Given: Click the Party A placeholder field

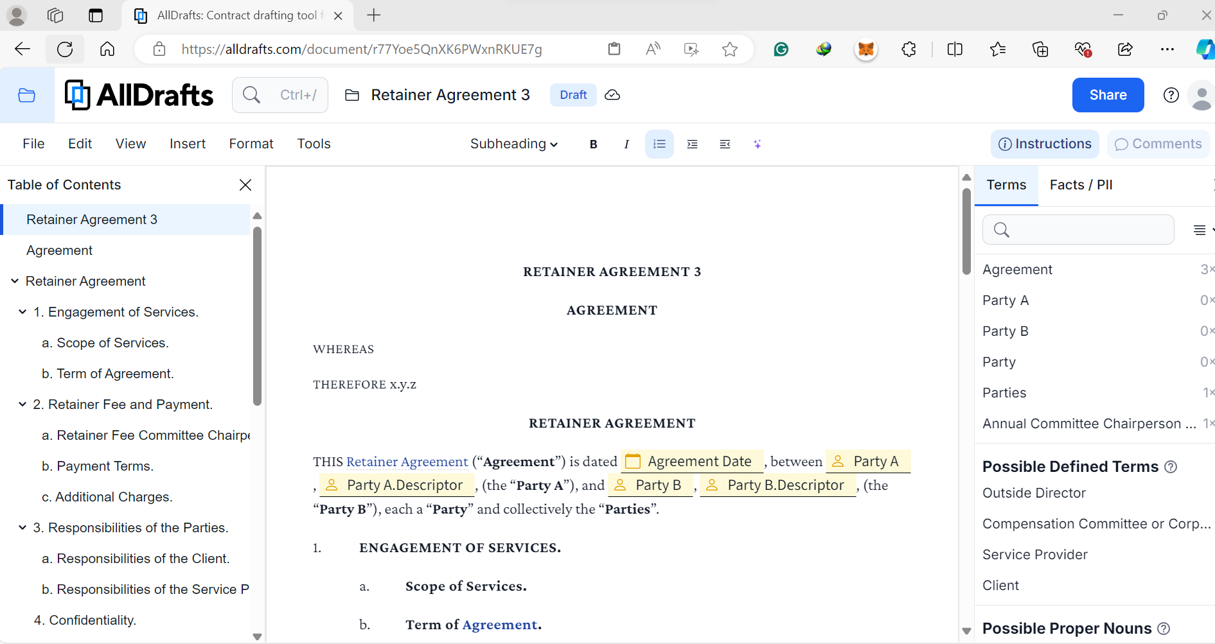Looking at the screenshot, I should (x=868, y=462).
